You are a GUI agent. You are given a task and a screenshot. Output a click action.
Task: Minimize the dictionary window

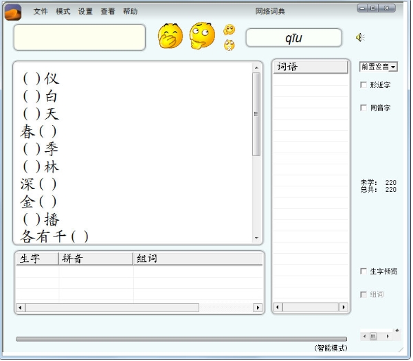click(x=363, y=8)
